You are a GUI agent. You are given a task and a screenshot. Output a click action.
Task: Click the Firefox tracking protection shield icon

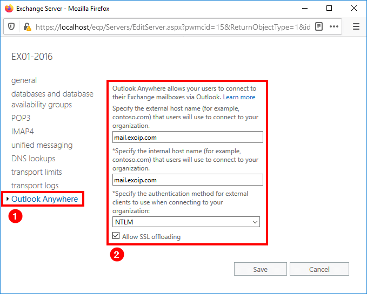pos(11,27)
